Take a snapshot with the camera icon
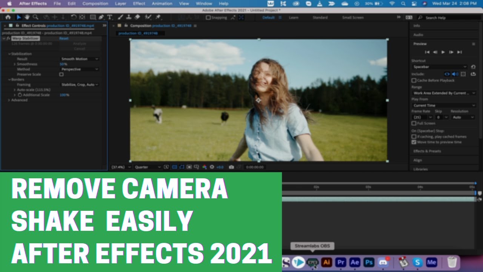The width and height of the screenshot is (483, 272). pyautogui.click(x=231, y=167)
